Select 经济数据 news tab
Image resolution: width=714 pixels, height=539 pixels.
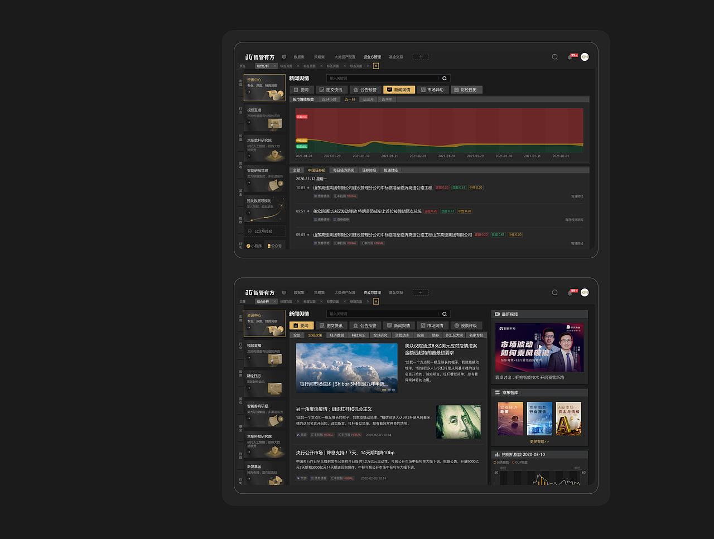pos(337,335)
